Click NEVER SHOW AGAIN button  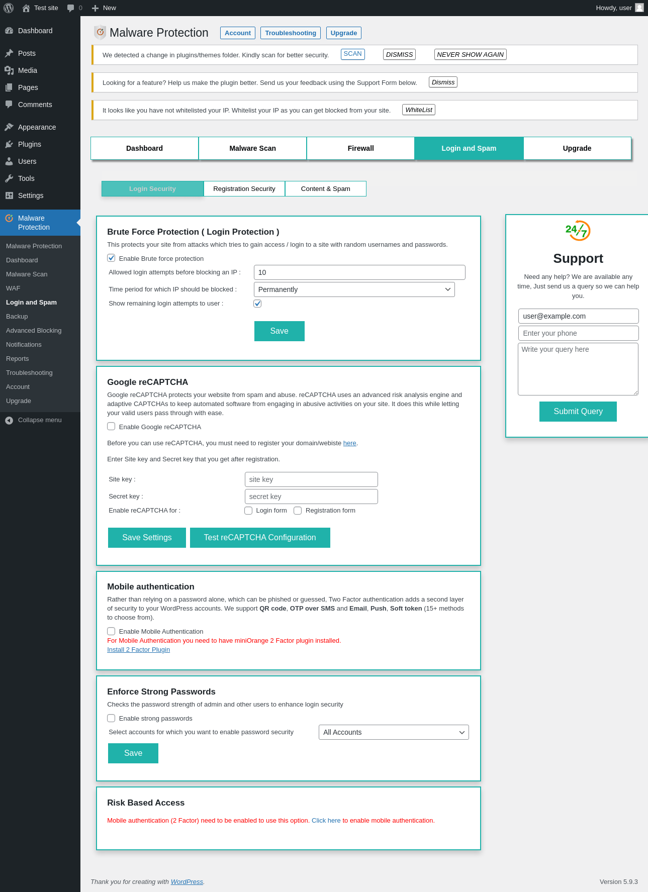pyautogui.click(x=470, y=54)
